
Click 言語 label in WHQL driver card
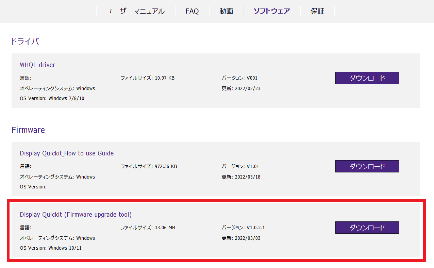pyautogui.click(x=26, y=78)
